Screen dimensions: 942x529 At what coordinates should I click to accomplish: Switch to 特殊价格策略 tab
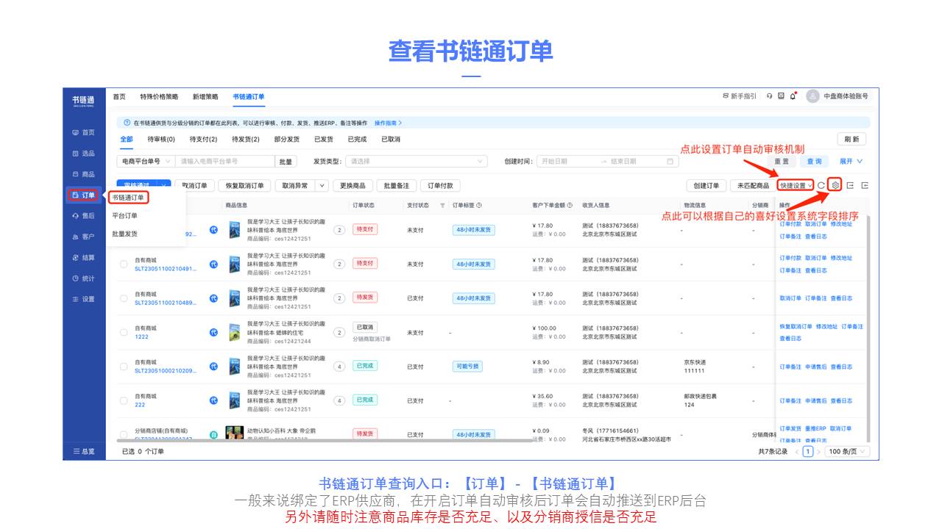coord(159,96)
